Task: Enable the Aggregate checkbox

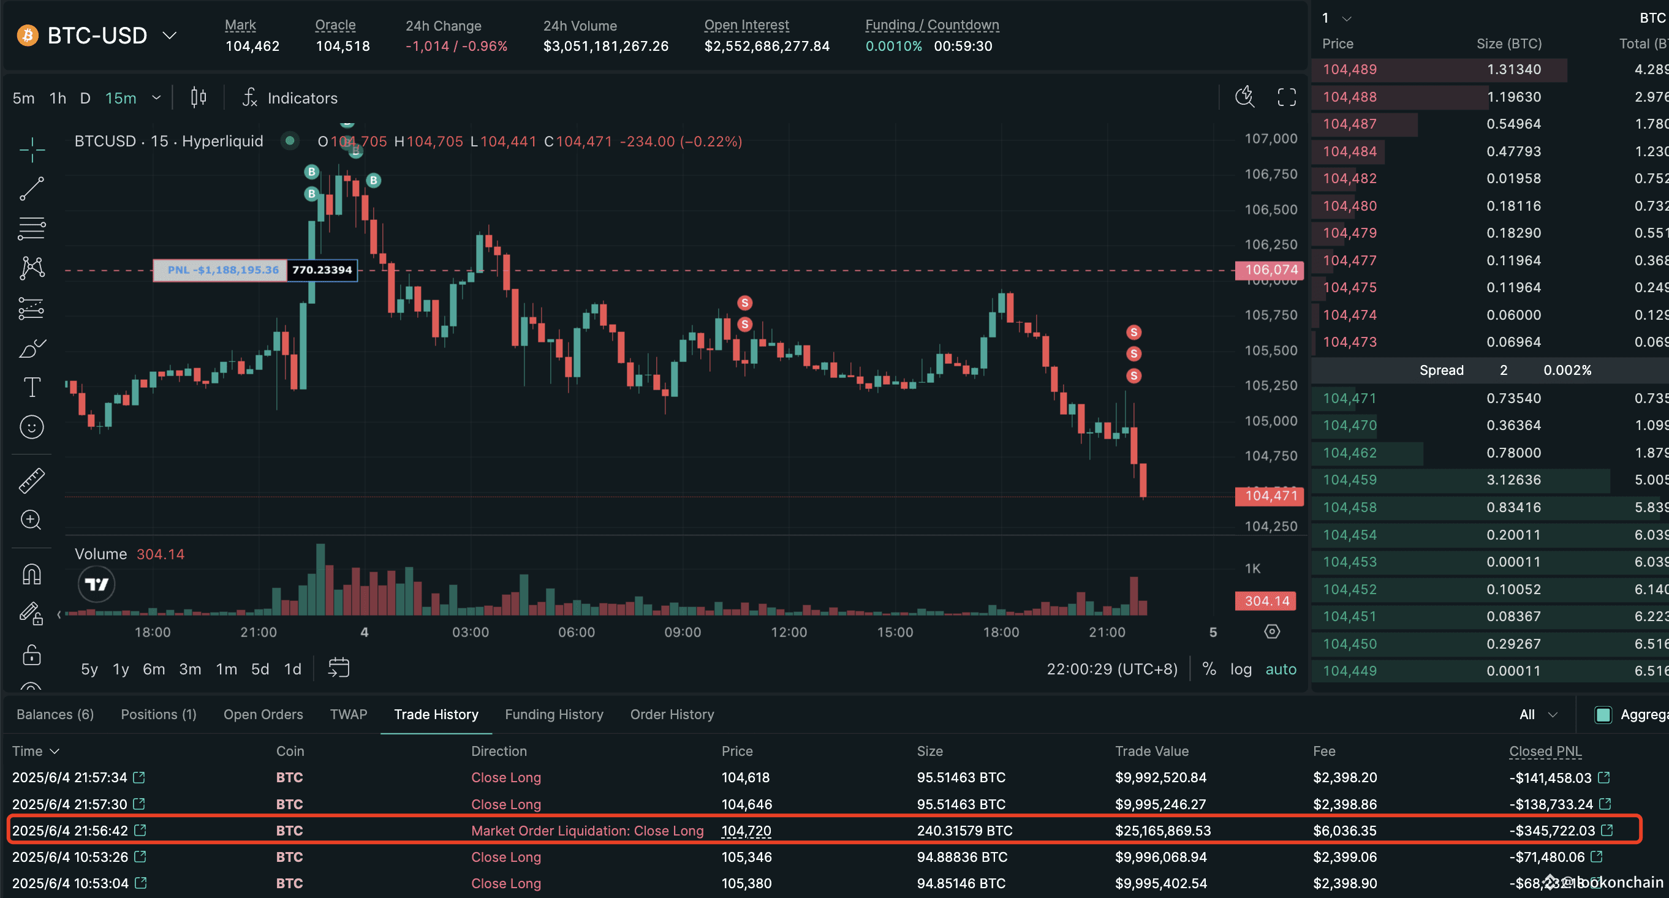Action: click(1603, 715)
